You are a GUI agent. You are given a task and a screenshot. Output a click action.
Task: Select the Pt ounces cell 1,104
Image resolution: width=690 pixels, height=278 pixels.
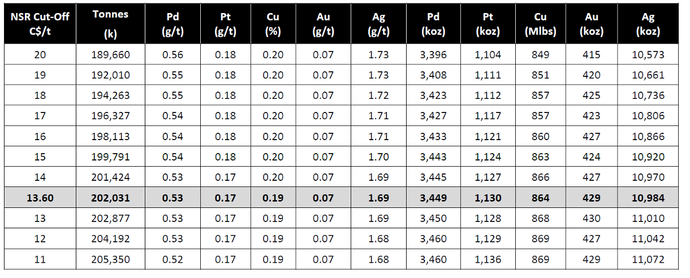(487, 55)
